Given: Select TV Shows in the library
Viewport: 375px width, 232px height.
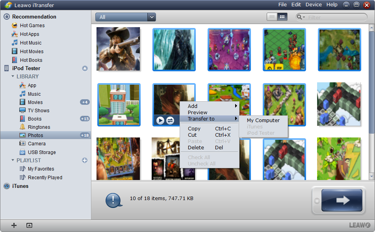Looking at the screenshot, I should [x=39, y=111].
